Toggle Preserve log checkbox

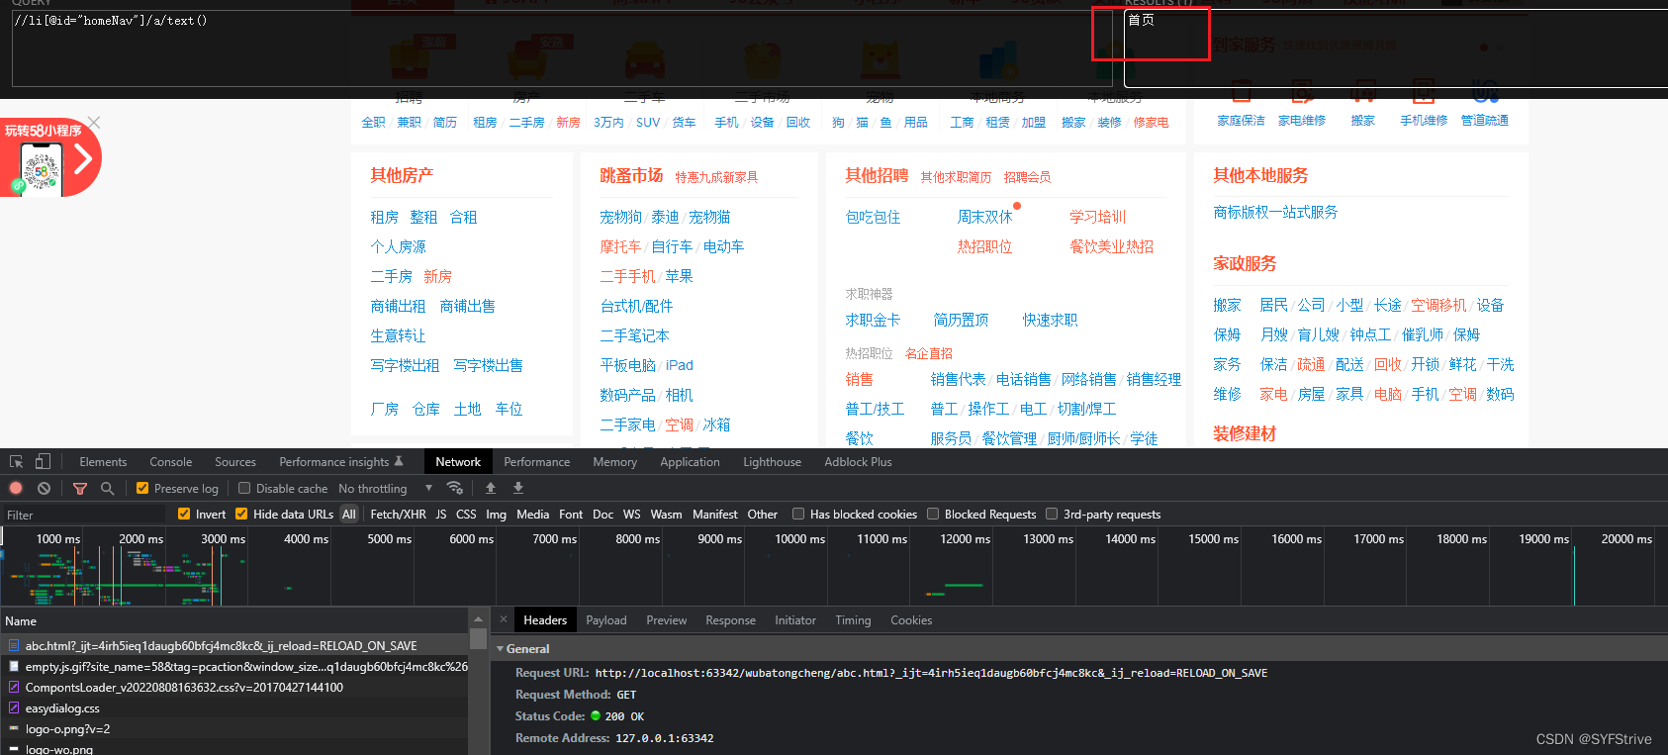click(x=142, y=488)
